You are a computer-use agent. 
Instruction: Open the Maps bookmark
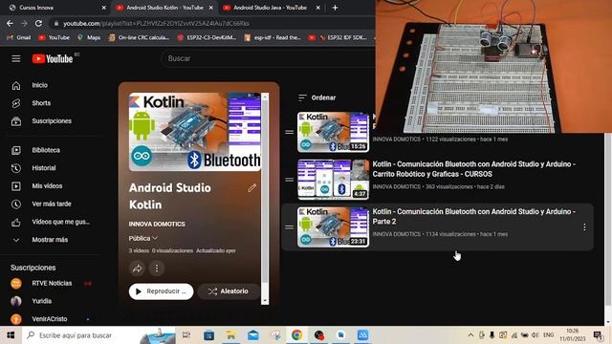[x=89, y=37]
